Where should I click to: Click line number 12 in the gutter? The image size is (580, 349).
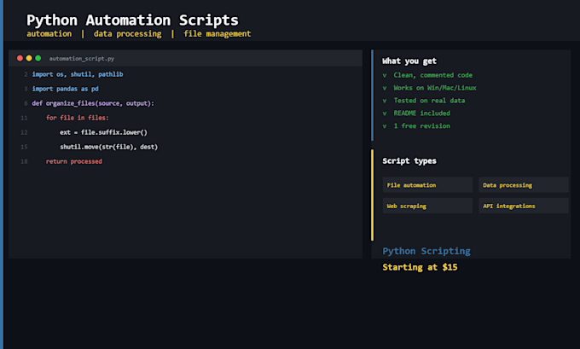click(24, 132)
